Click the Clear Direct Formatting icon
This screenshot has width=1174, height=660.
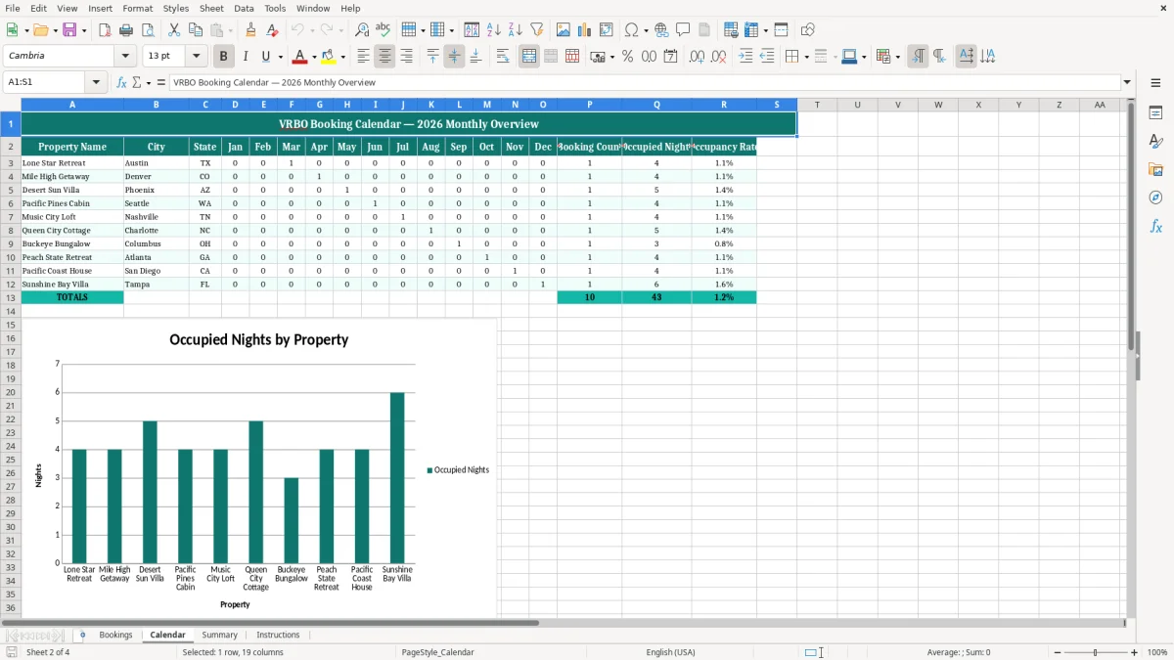tap(272, 30)
